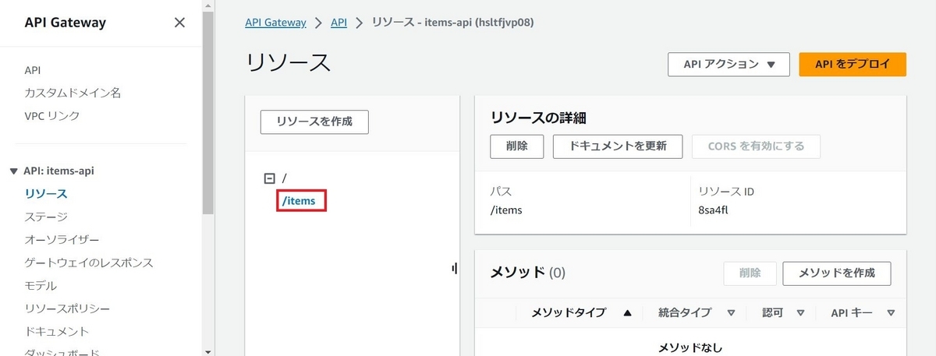Screen dimensions: 936x356
Task: Click the メソッドタイプ column header
Action: pyautogui.click(x=569, y=313)
